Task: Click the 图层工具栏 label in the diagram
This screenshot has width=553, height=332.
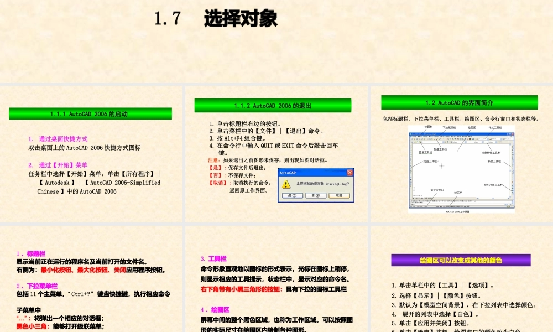Action: click(x=425, y=152)
